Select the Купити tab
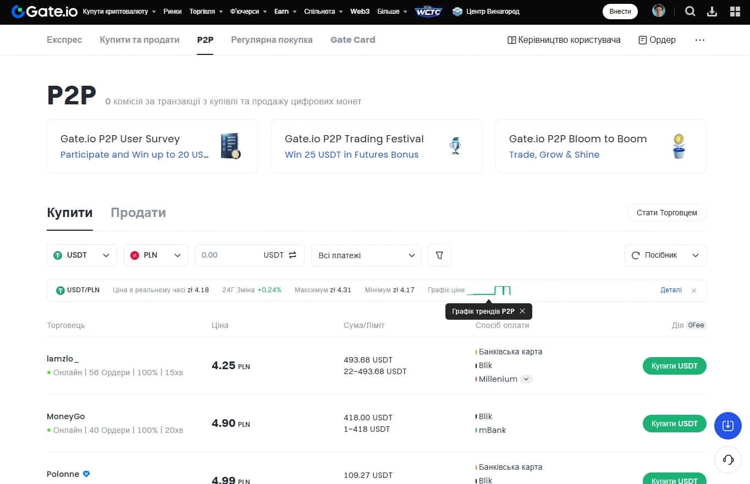The image size is (750, 484). click(70, 213)
